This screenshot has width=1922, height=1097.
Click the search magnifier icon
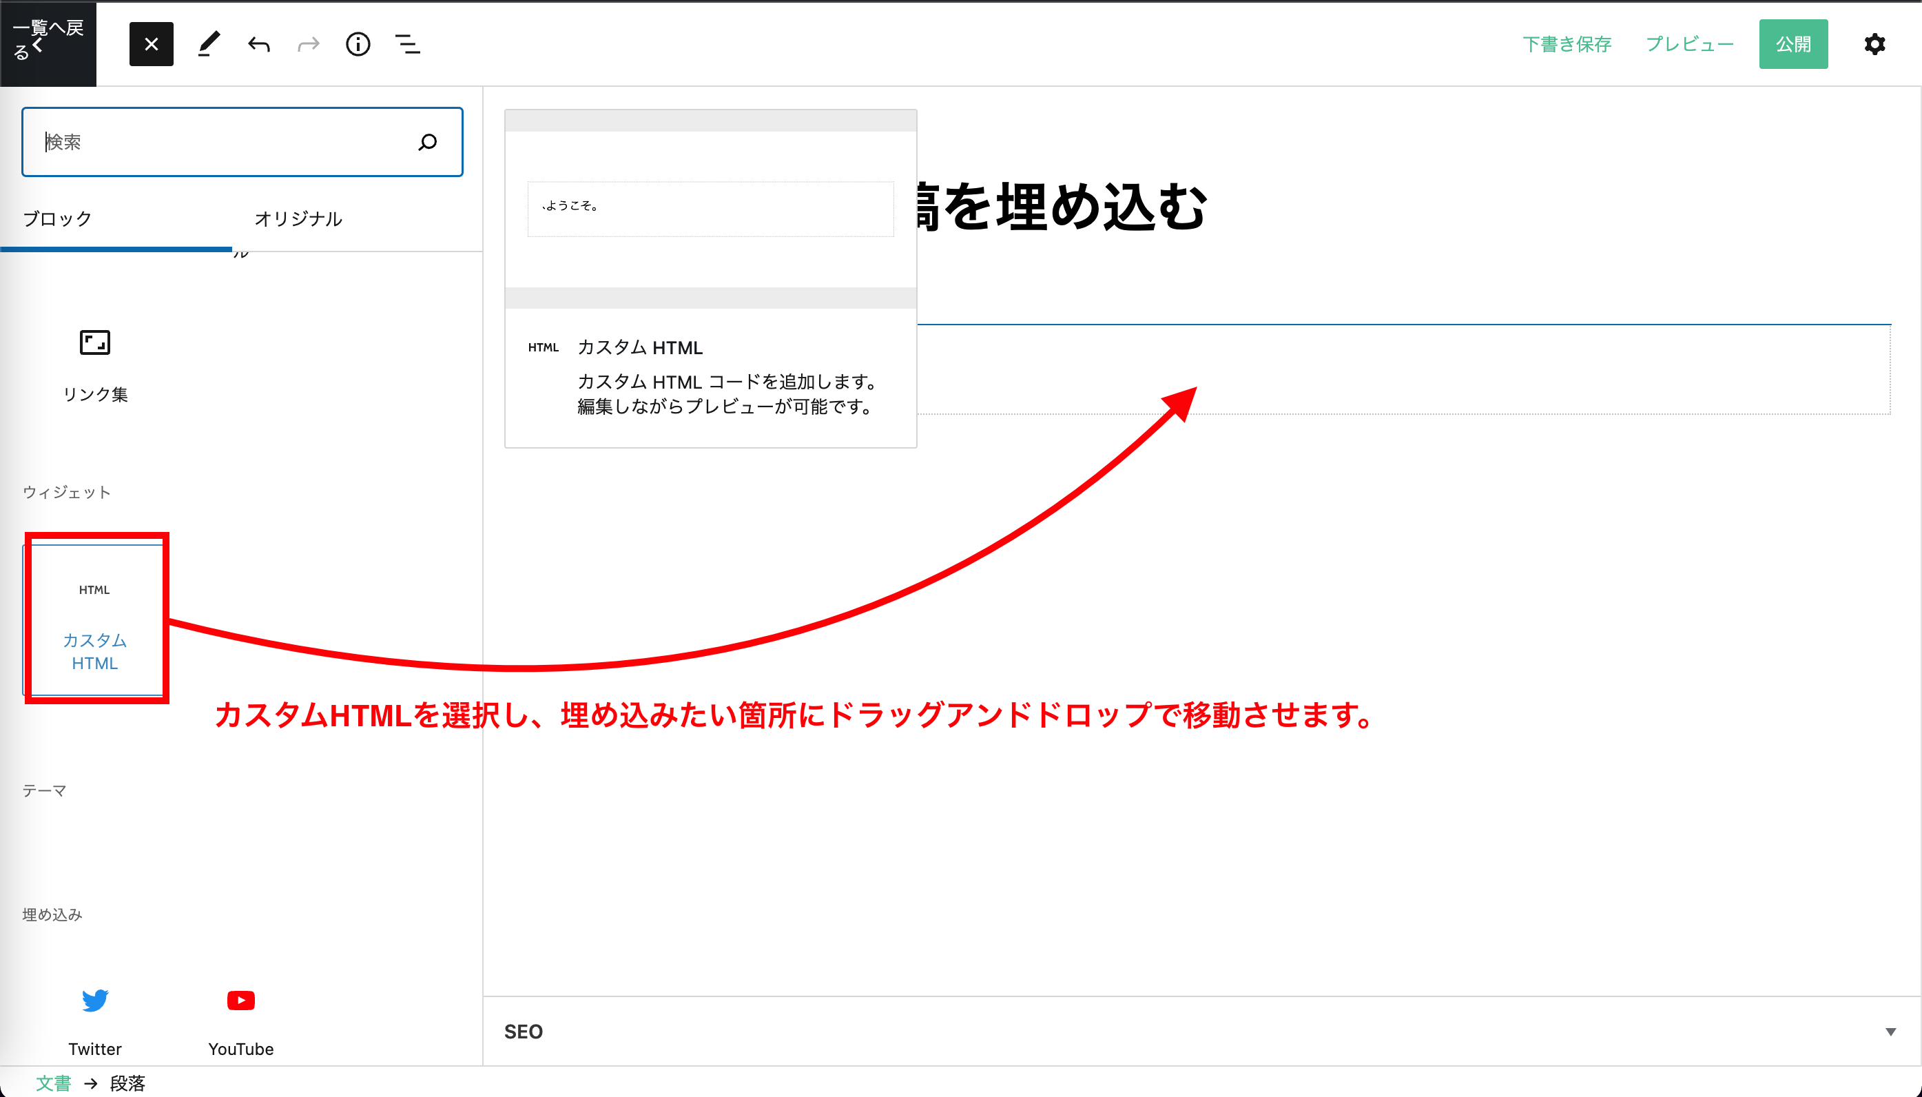[x=428, y=143]
